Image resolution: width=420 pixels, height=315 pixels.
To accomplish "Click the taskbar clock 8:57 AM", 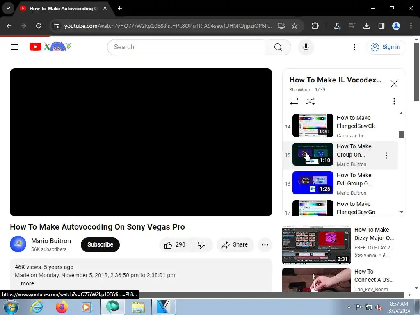I will pyautogui.click(x=399, y=307).
